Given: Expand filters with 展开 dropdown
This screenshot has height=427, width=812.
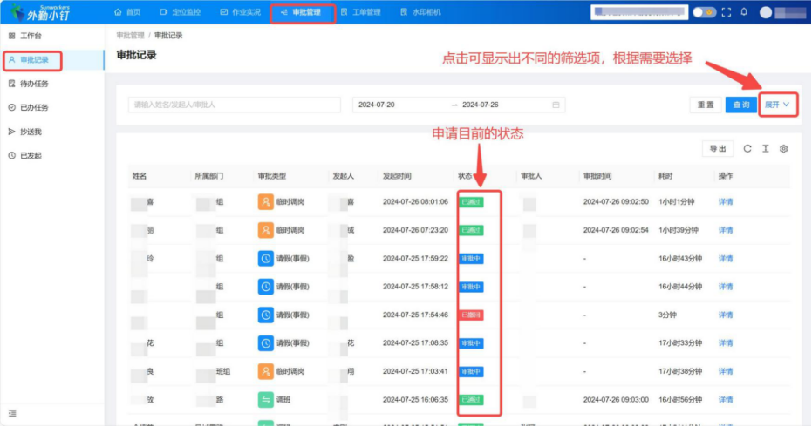Looking at the screenshot, I should pos(777,105).
